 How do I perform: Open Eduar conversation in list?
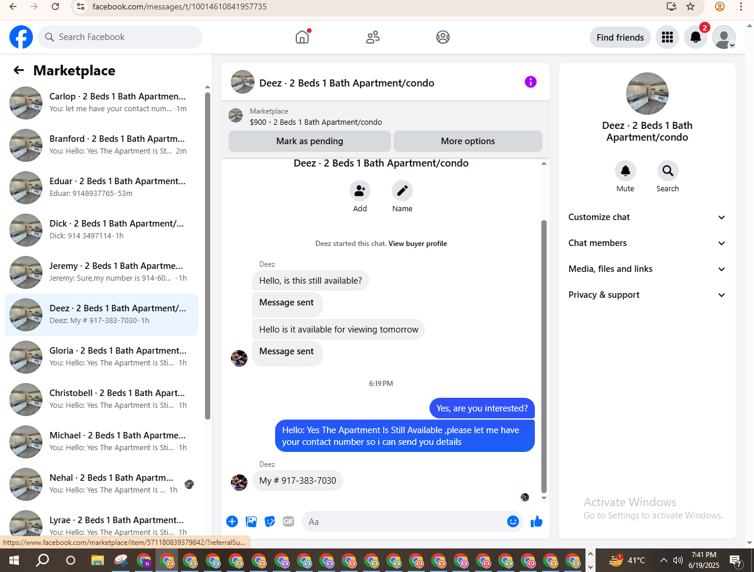pos(101,188)
